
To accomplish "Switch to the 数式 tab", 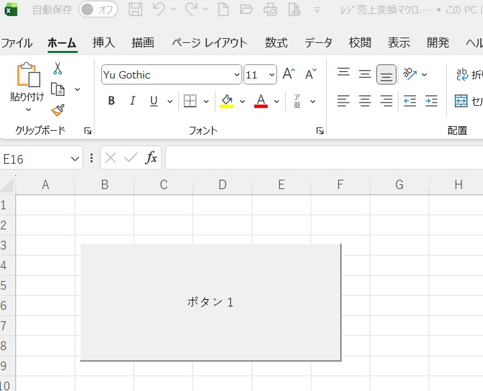I will 276,42.
